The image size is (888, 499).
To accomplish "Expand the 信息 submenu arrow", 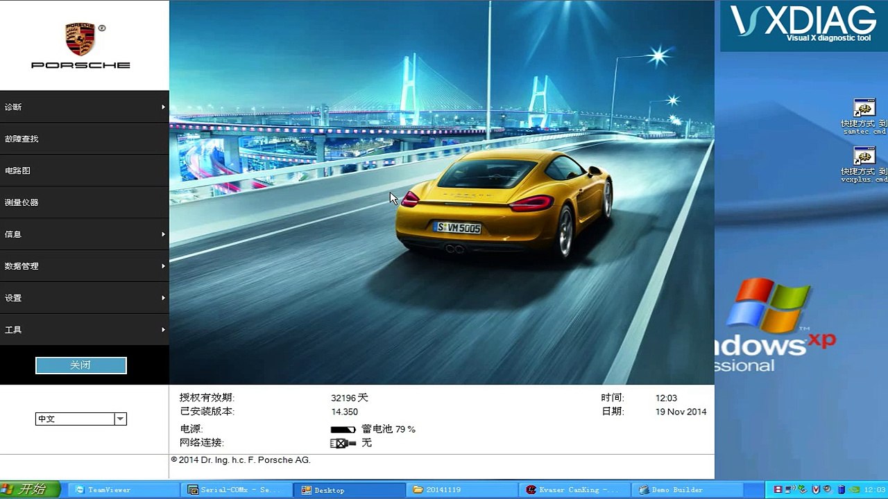I will [x=163, y=234].
